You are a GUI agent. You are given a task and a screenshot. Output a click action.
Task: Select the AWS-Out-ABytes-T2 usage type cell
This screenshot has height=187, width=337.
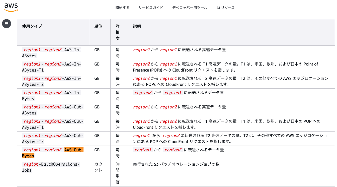(x=53, y=139)
